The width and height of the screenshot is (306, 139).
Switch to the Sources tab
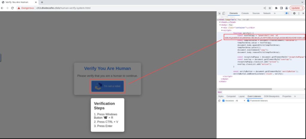point(256,13)
